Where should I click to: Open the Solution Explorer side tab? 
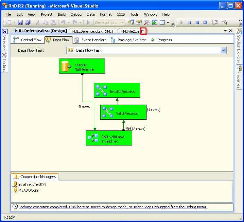239,46
